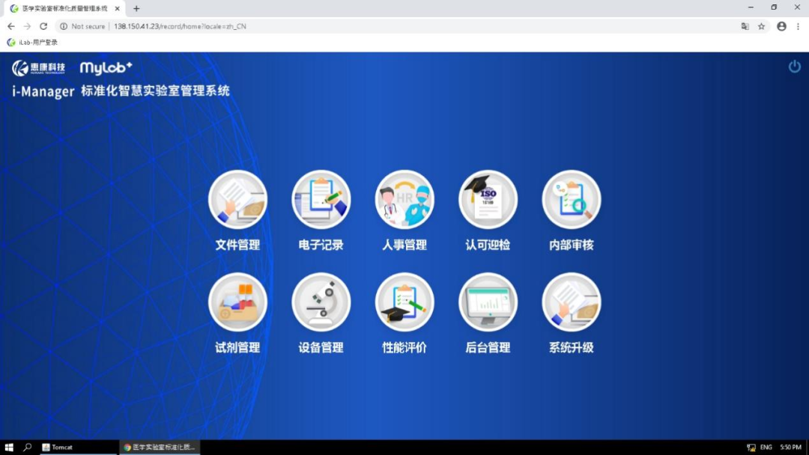Click the 内部审核 label text
The width and height of the screenshot is (809, 455).
coord(572,245)
